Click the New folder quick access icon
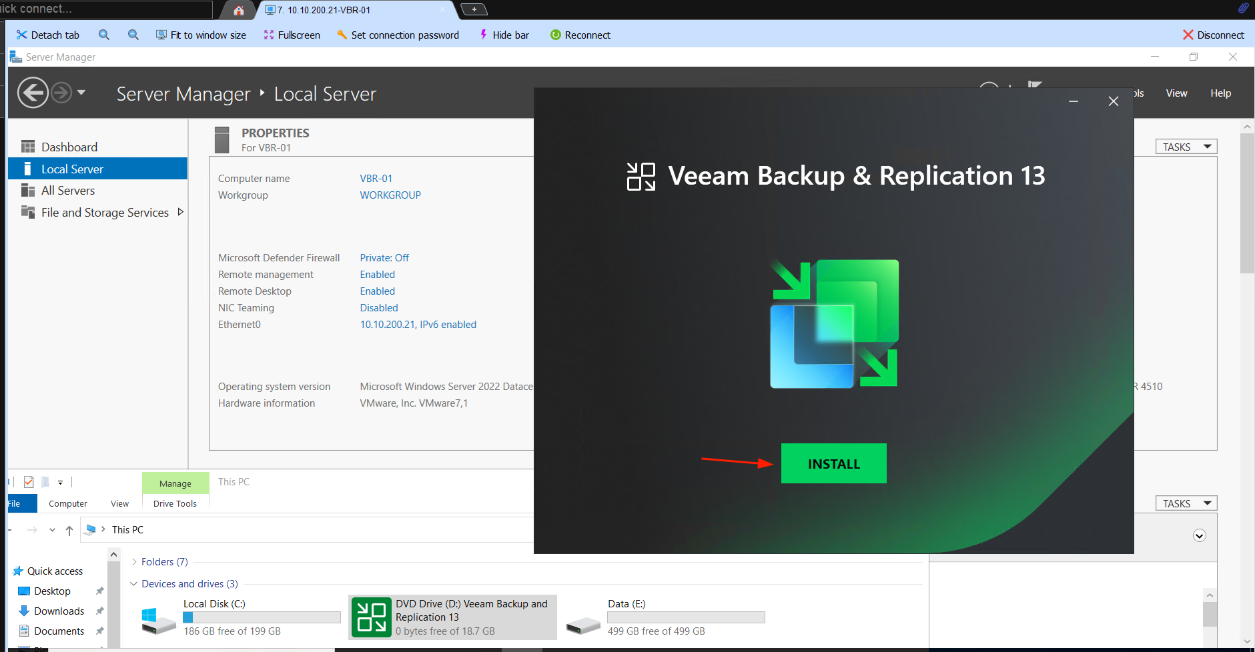 pyautogui.click(x=45, y=482)
